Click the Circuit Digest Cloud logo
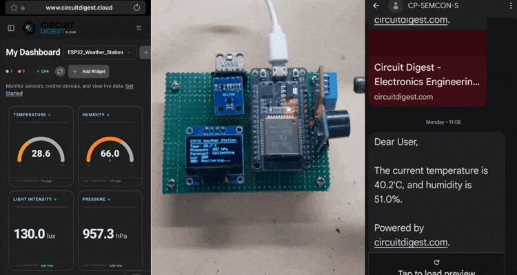 tap(49, 28)
